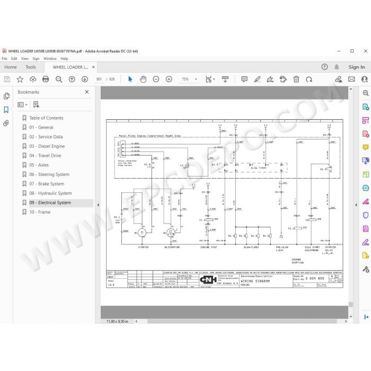Open notifications bell
Screen dimensions: 371x371
[337, 67]
